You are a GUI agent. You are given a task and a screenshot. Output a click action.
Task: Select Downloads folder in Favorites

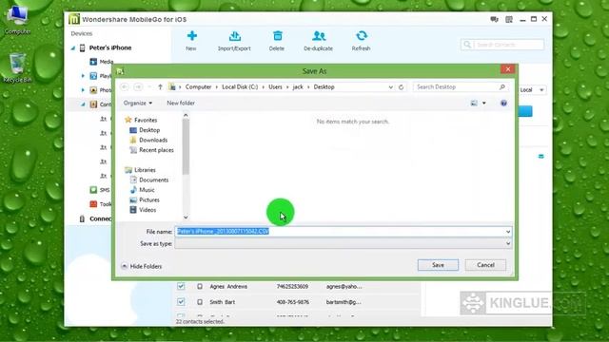coord(149,140)
